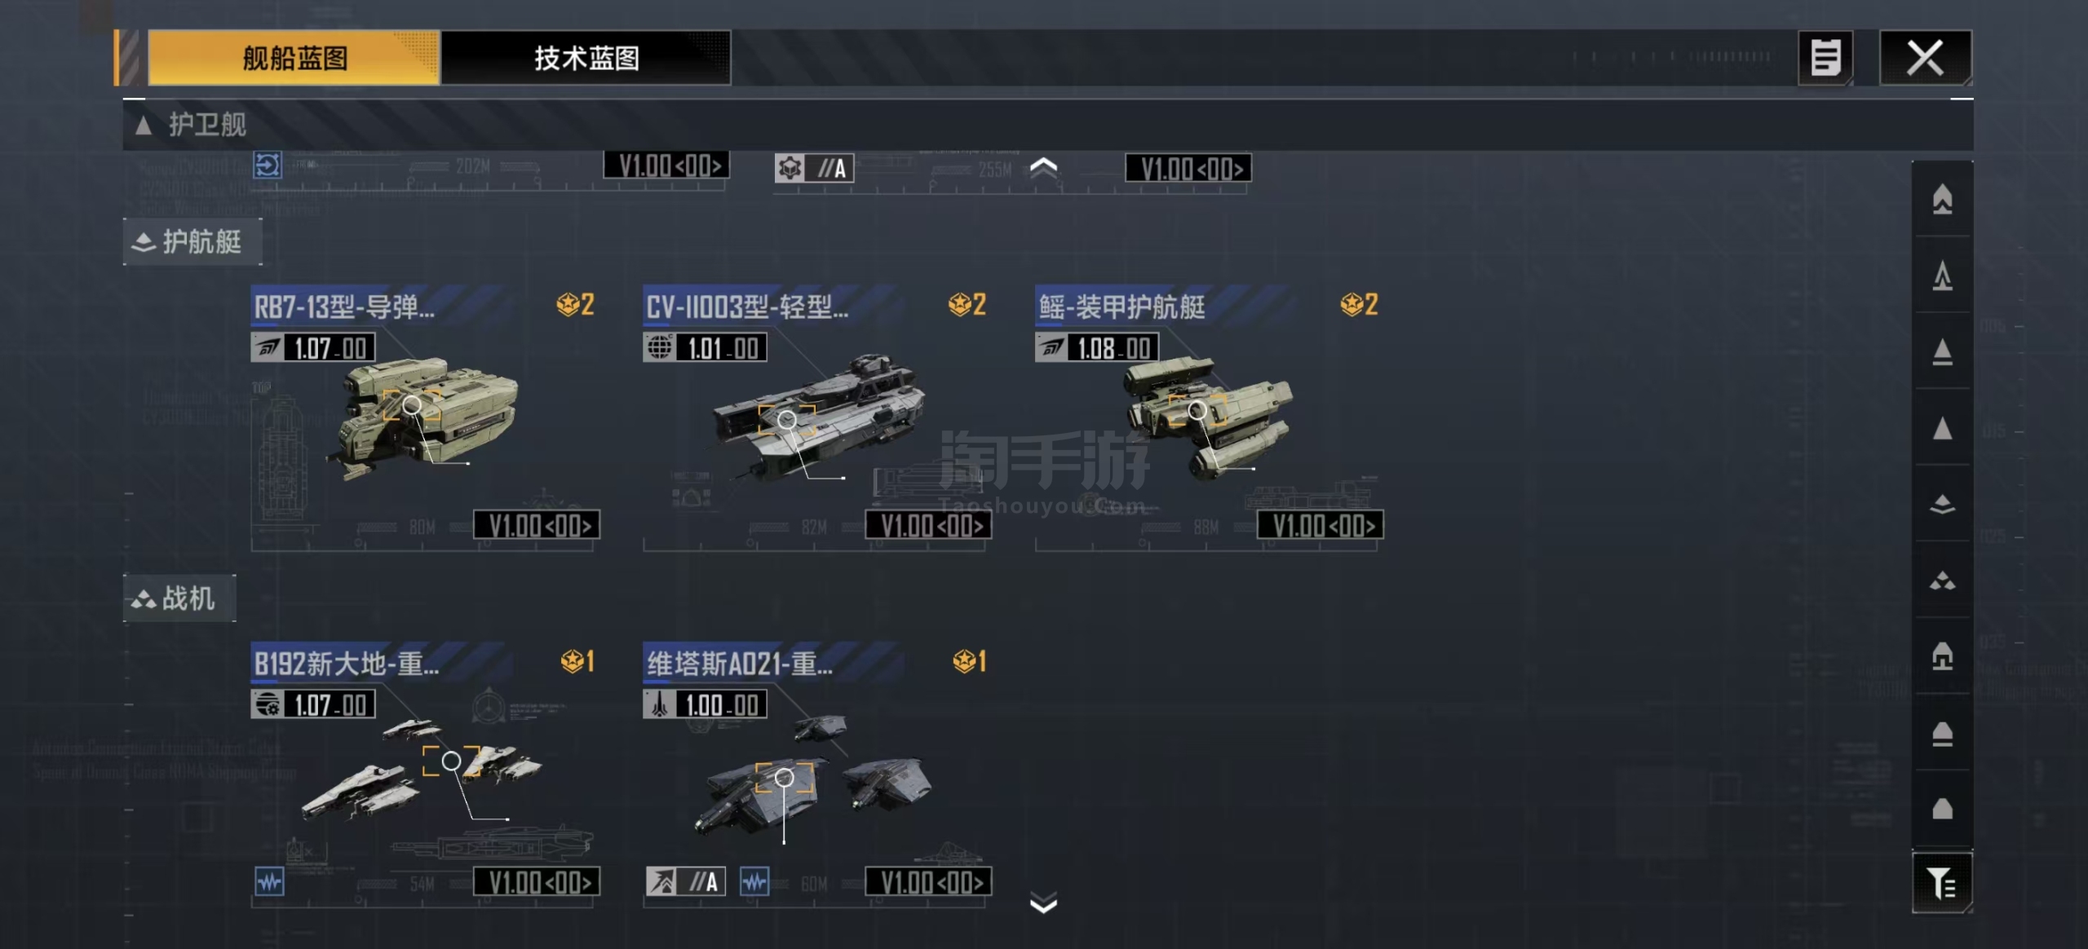Screen dimensions: 2088x949
Task: Switch to 舰船蓝图 tab
Action: tap(294, 58)
